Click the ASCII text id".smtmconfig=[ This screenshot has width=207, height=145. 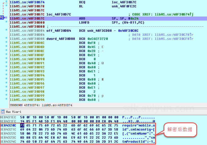pos(139,130)
